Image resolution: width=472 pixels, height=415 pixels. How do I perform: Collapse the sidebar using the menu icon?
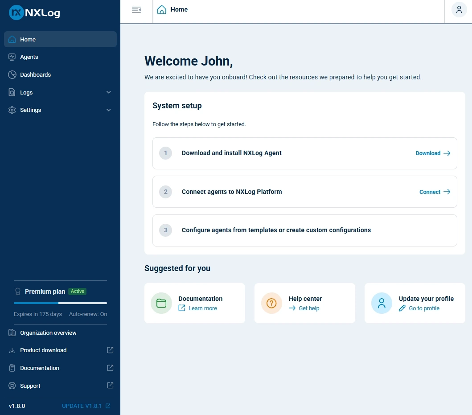[136, 9]
